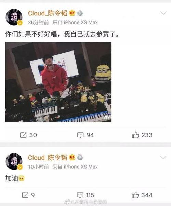Screen dimensions: 171x206
Task: Click the medal badge beside first username
Action: click(x=80, y=13)
